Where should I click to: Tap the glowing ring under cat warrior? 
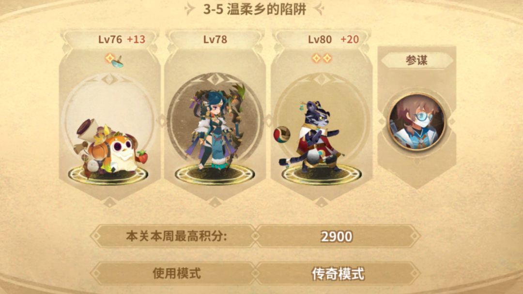tap(321, 174)
